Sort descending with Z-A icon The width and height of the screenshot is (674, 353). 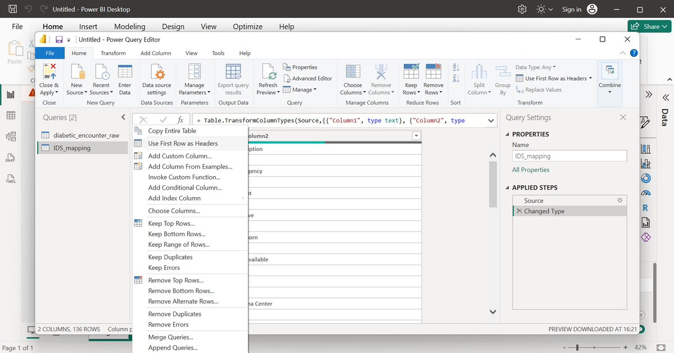pos(456,79)
